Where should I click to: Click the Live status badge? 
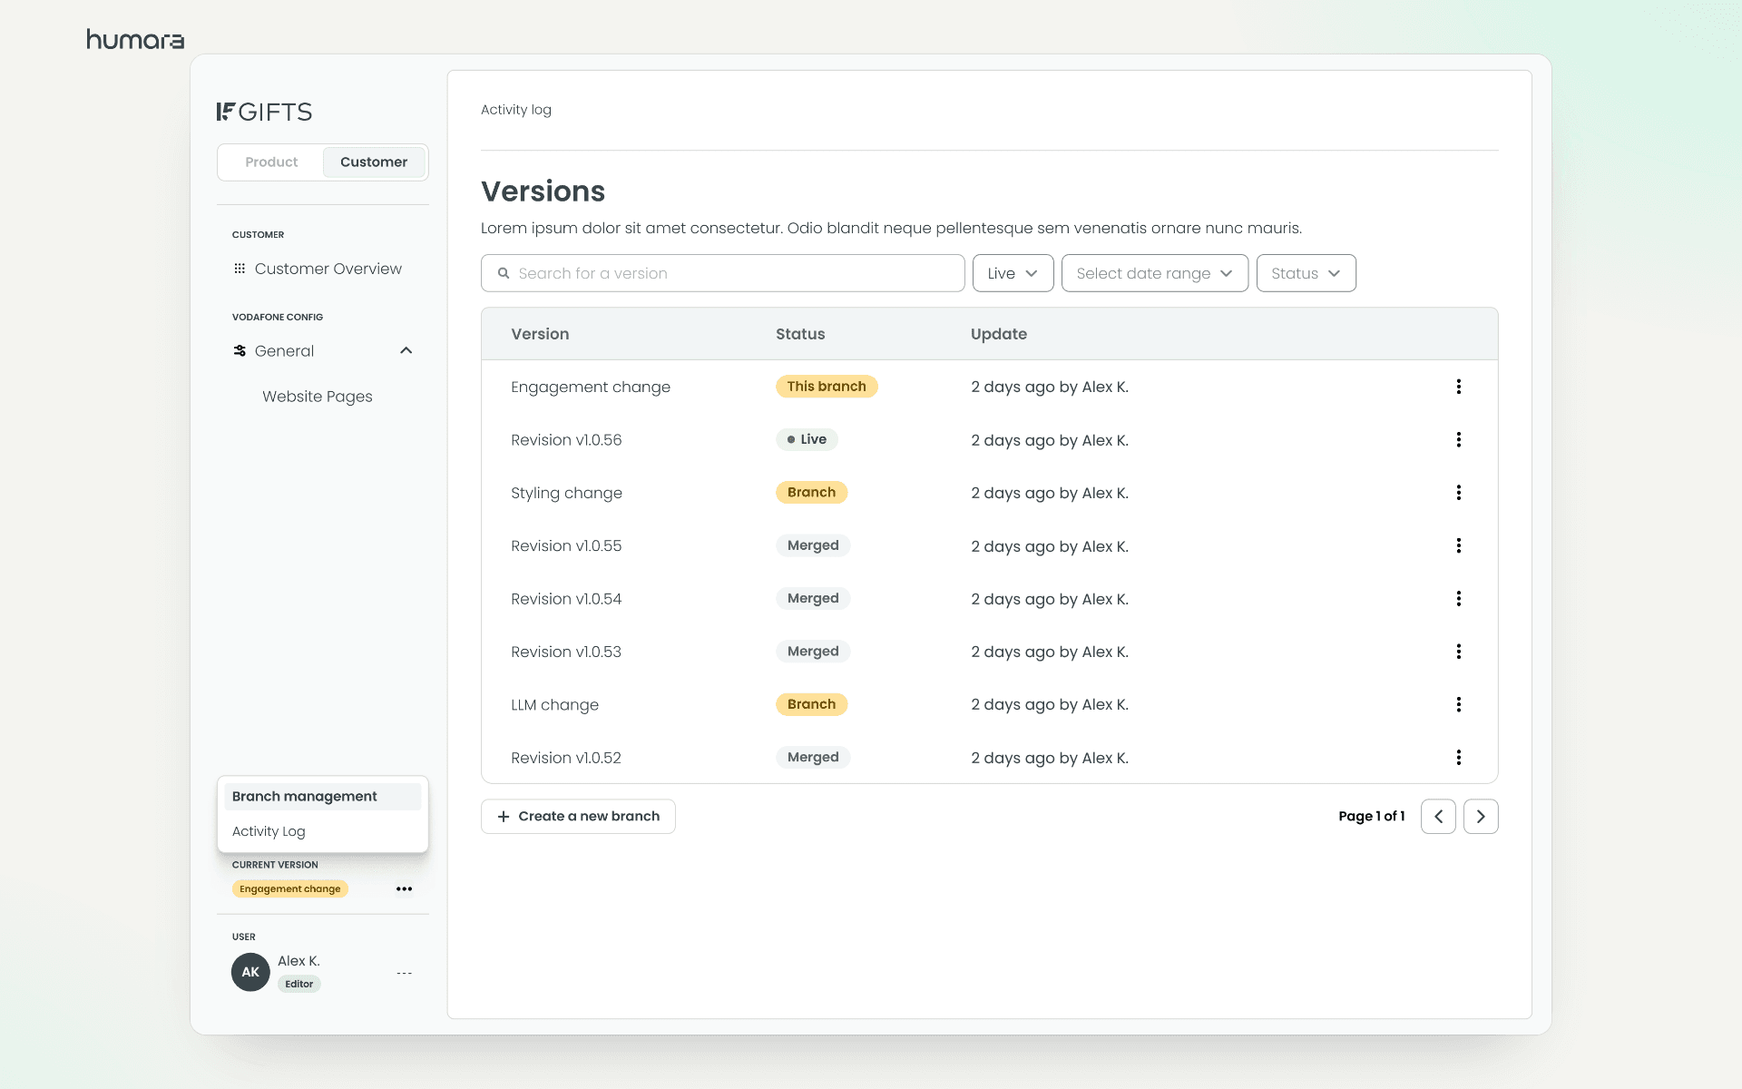tap(807, 439)
